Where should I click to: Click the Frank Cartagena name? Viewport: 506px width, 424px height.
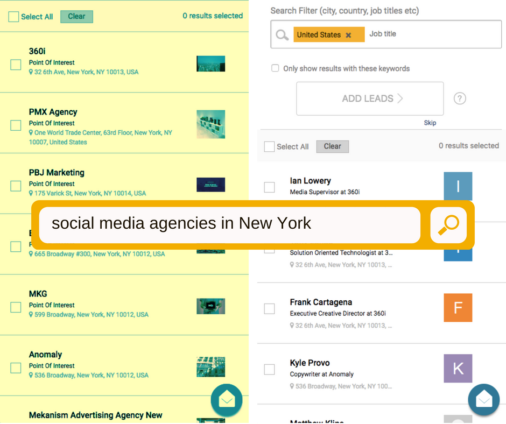321,302
